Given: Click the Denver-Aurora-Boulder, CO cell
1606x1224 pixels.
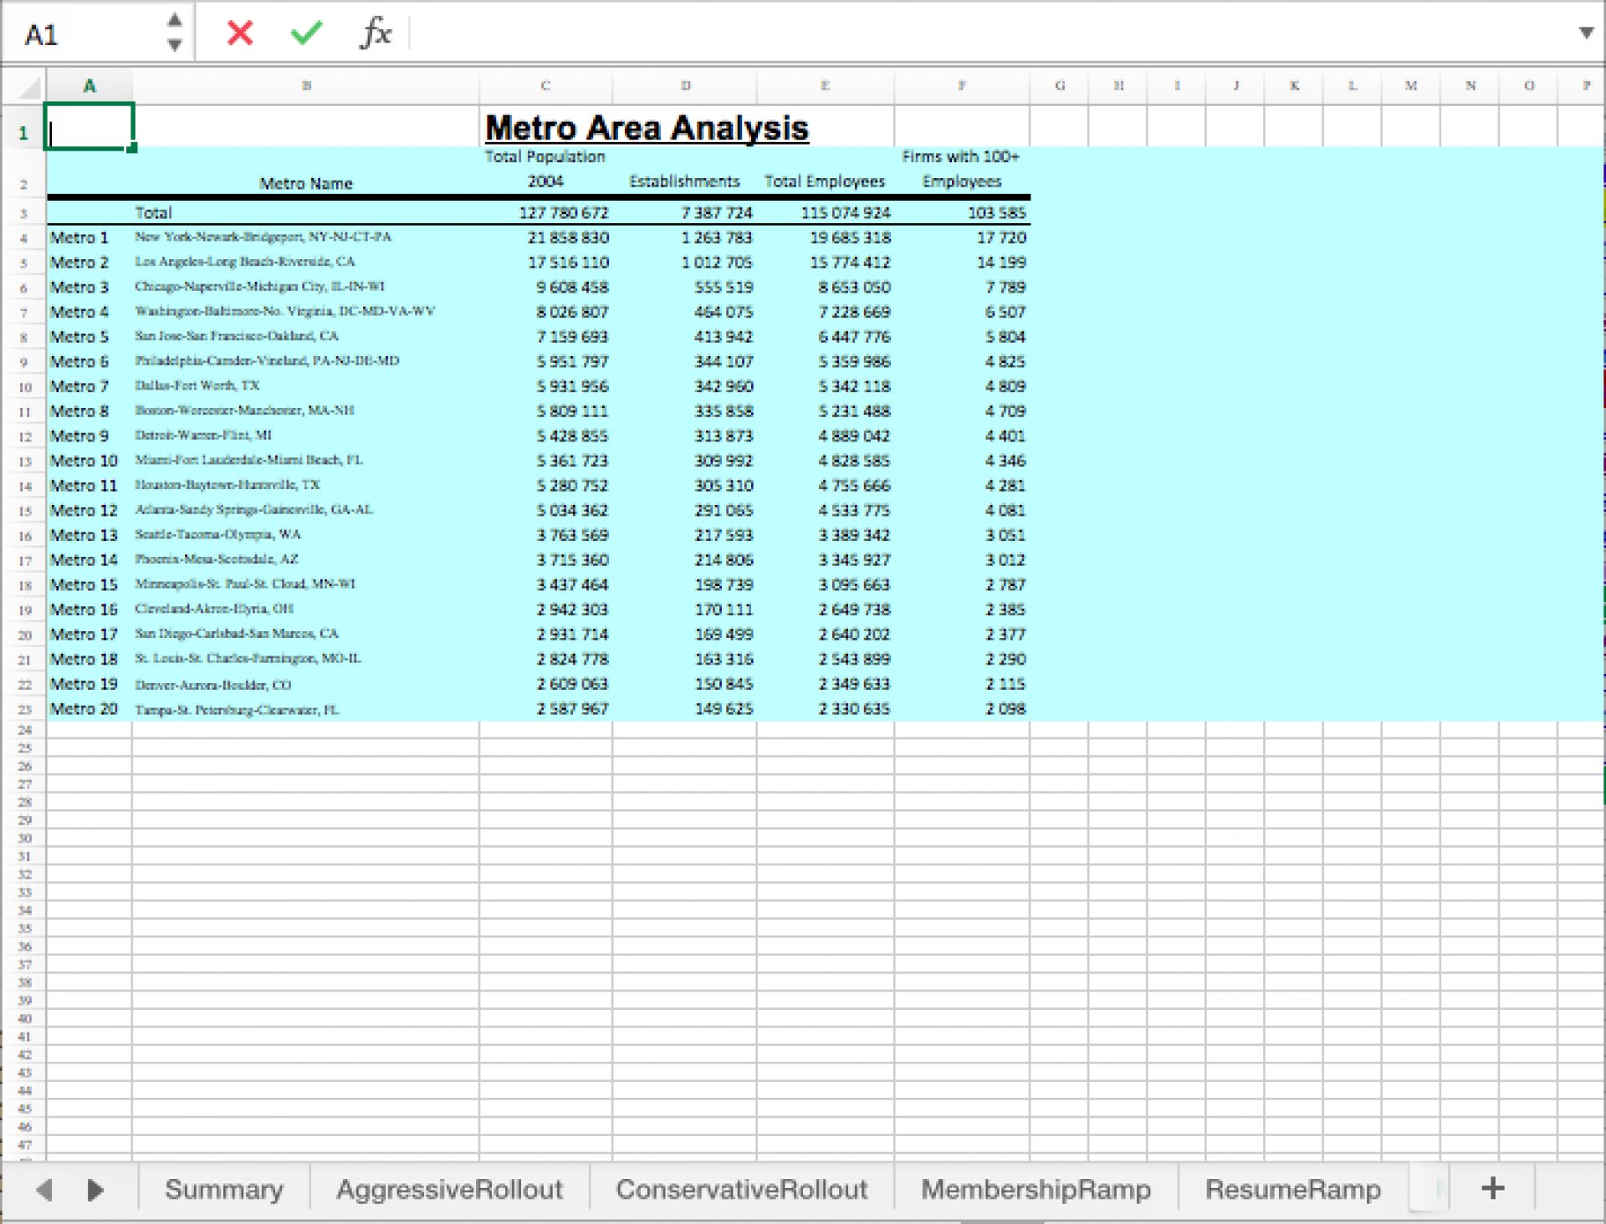Looking at the screenshot, I should 306,684.
